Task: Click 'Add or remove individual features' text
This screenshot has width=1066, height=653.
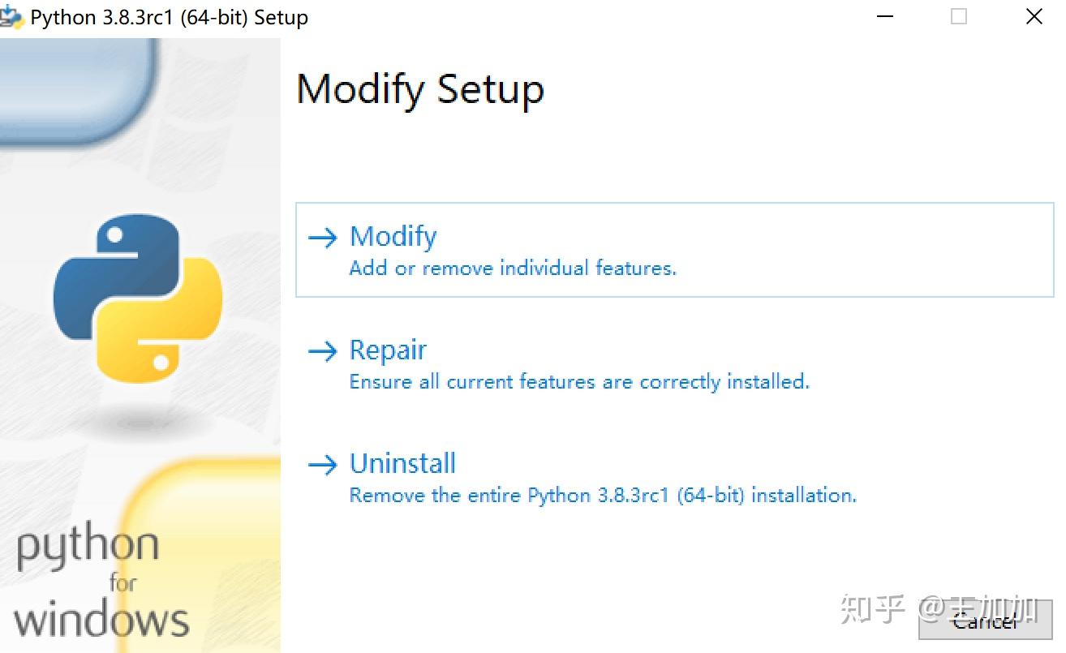Action: (511, 268)
